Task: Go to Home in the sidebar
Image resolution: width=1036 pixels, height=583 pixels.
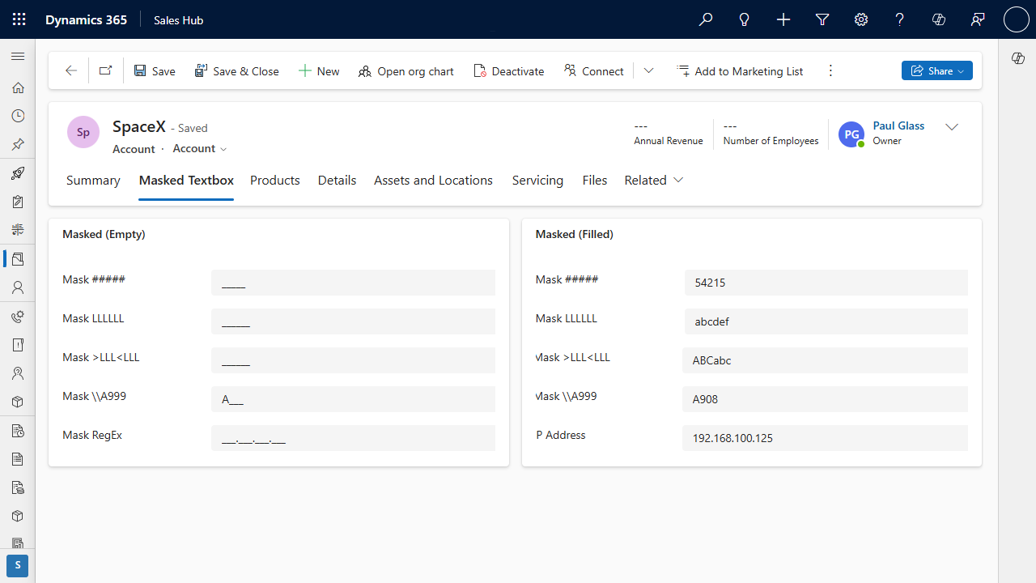Action: (18, 87)
